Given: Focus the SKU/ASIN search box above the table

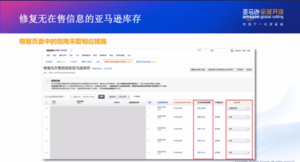Looking at the screenshot, I should 84,97.
